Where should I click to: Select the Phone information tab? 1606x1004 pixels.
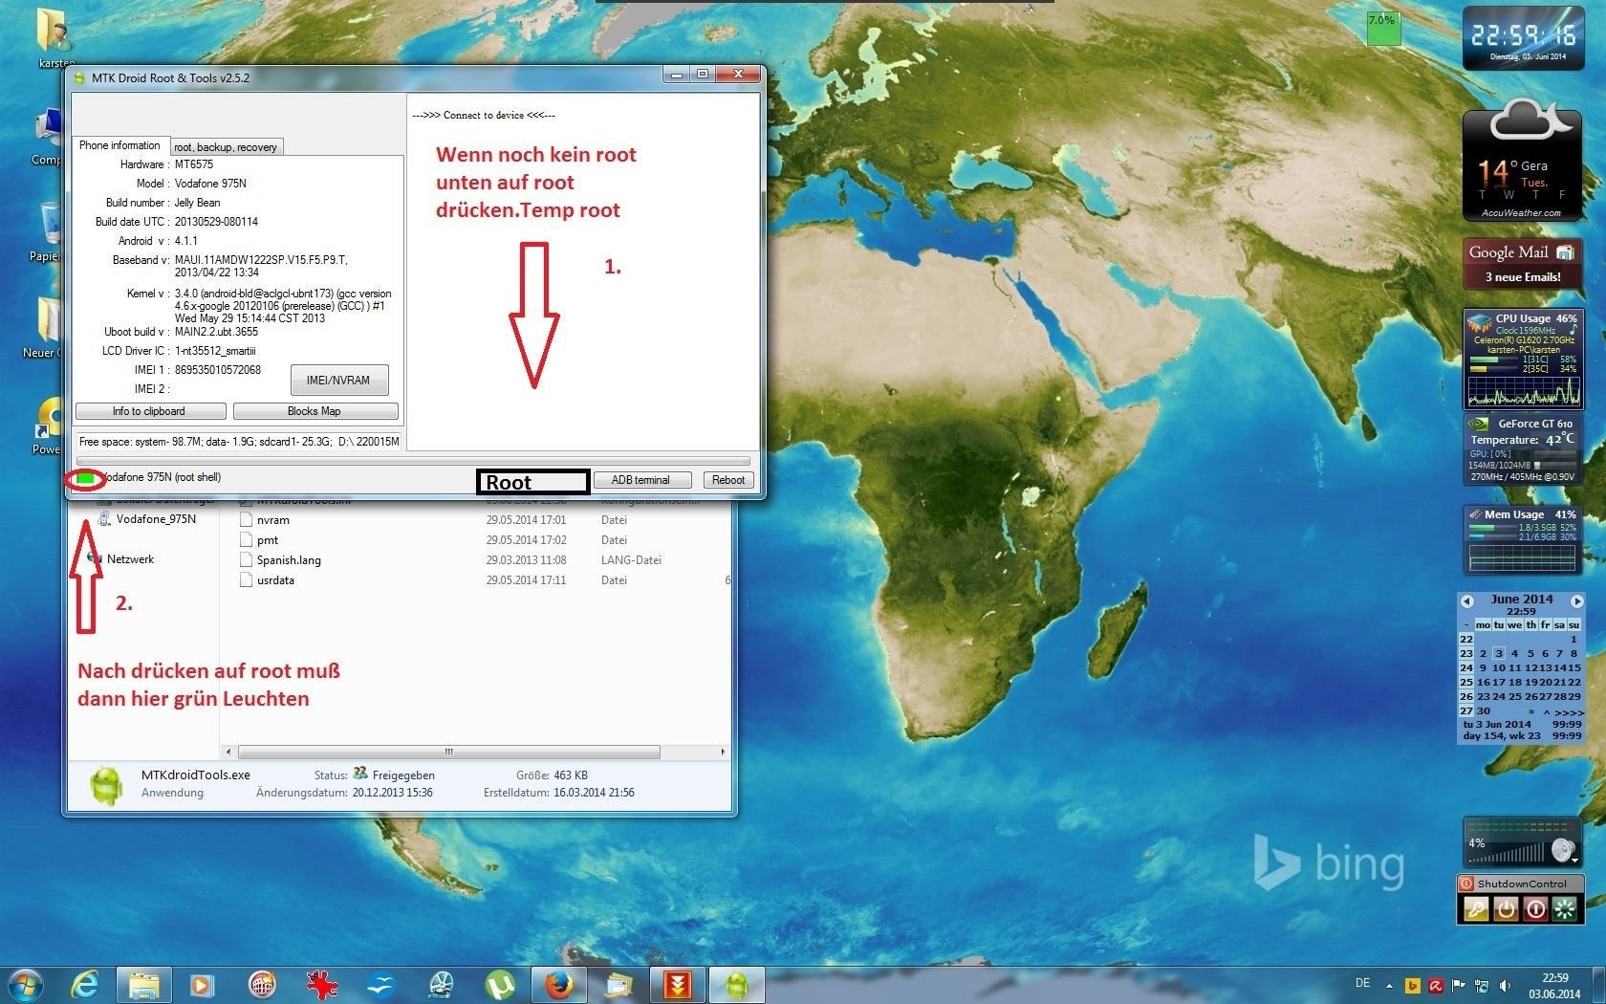click(x=120, y=145)
